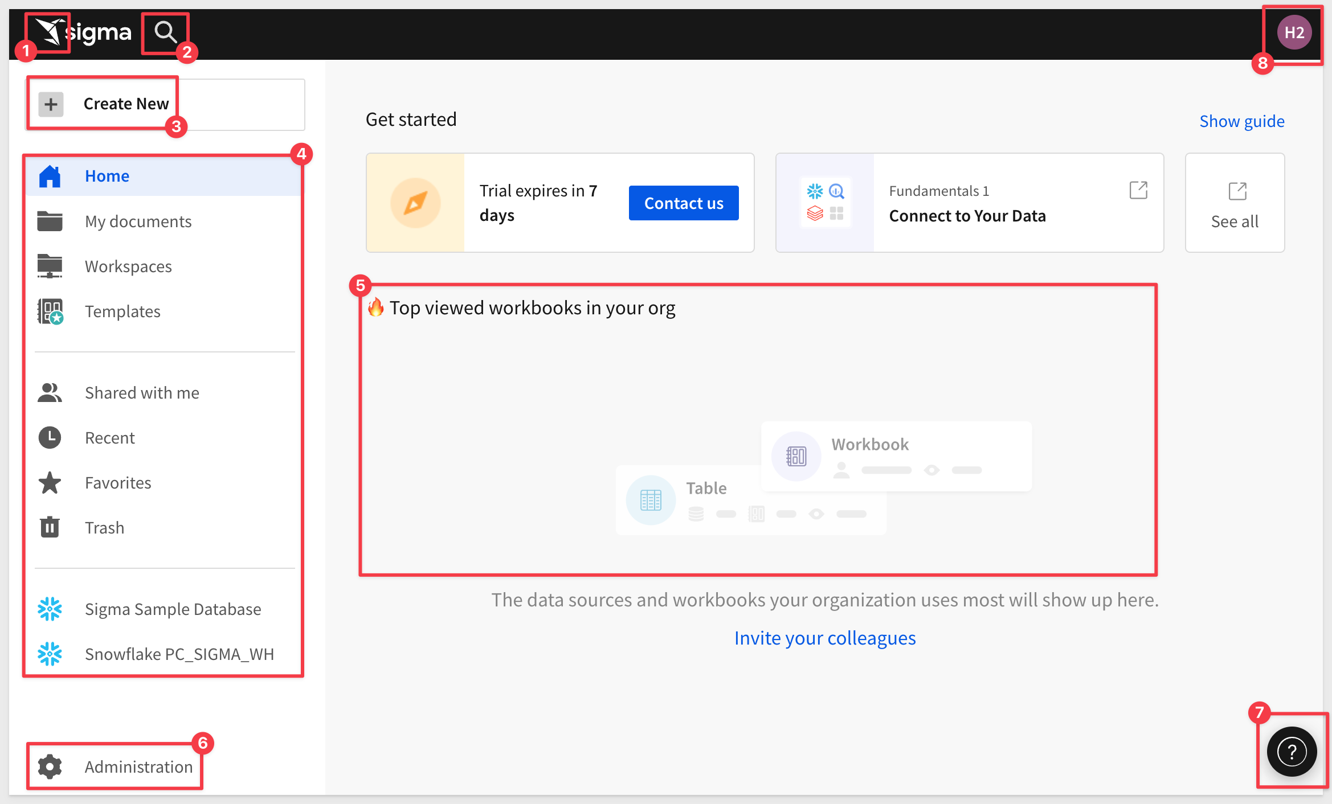Click the plus icon beside Create New
This screenshot has height=804, width=1332.
(51, 104)
